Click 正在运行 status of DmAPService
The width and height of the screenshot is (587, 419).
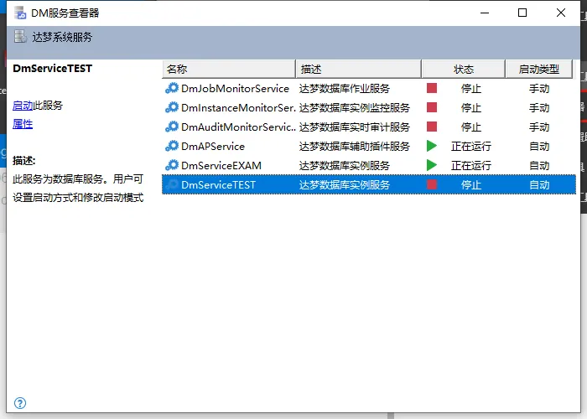[x=471, y=147]
